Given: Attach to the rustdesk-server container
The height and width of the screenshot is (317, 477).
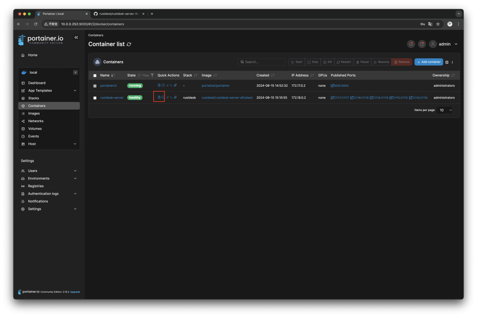Looking at the screenshot, I should [176, 97].
